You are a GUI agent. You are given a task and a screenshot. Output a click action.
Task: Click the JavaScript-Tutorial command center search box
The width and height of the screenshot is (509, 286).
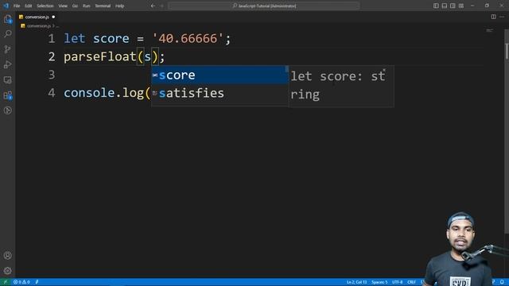[x=264, y=6]
